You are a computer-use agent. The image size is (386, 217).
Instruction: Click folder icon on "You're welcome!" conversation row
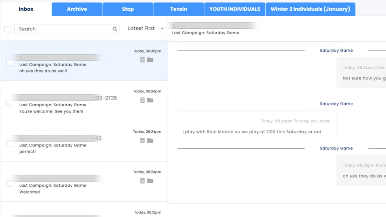[x=150, y=100]
